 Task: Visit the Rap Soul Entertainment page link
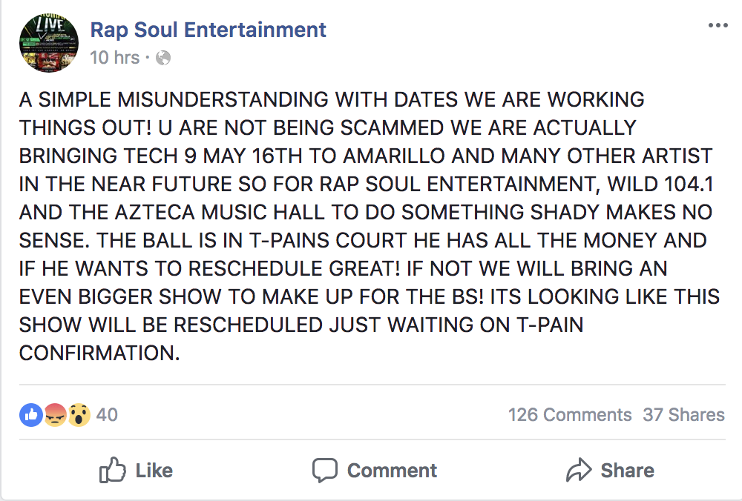point(209,30)
